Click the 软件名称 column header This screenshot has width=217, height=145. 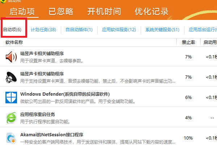[x=14, y=42]
